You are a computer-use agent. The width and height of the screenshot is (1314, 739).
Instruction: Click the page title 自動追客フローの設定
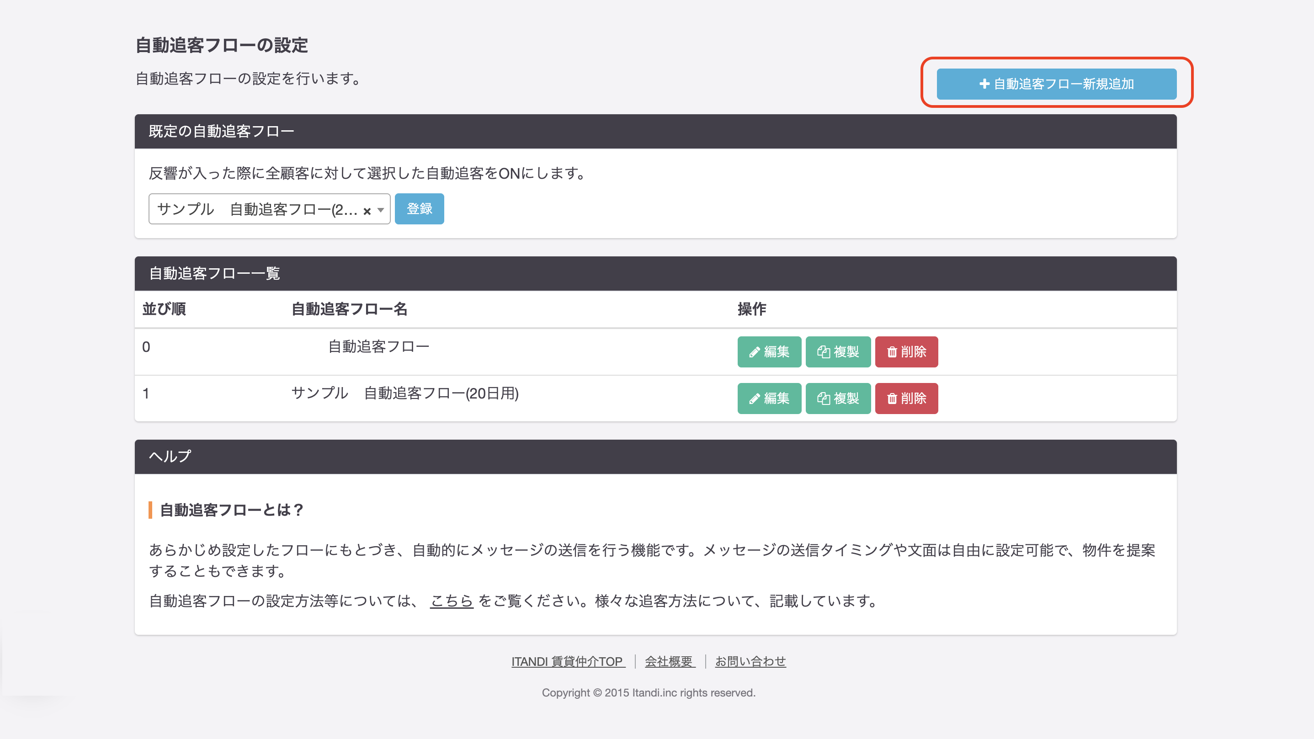221,45
